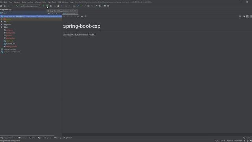The width and height of the screenshot is (252, 142).
Task: Open the Run menu
Action: 49,2
